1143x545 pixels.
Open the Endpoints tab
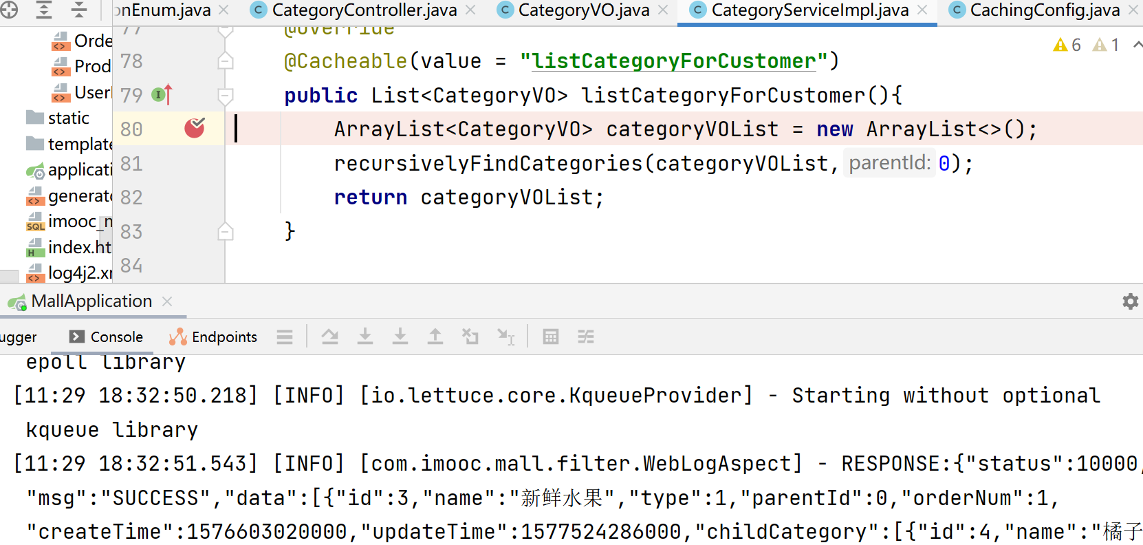click(x=213, y=337)
